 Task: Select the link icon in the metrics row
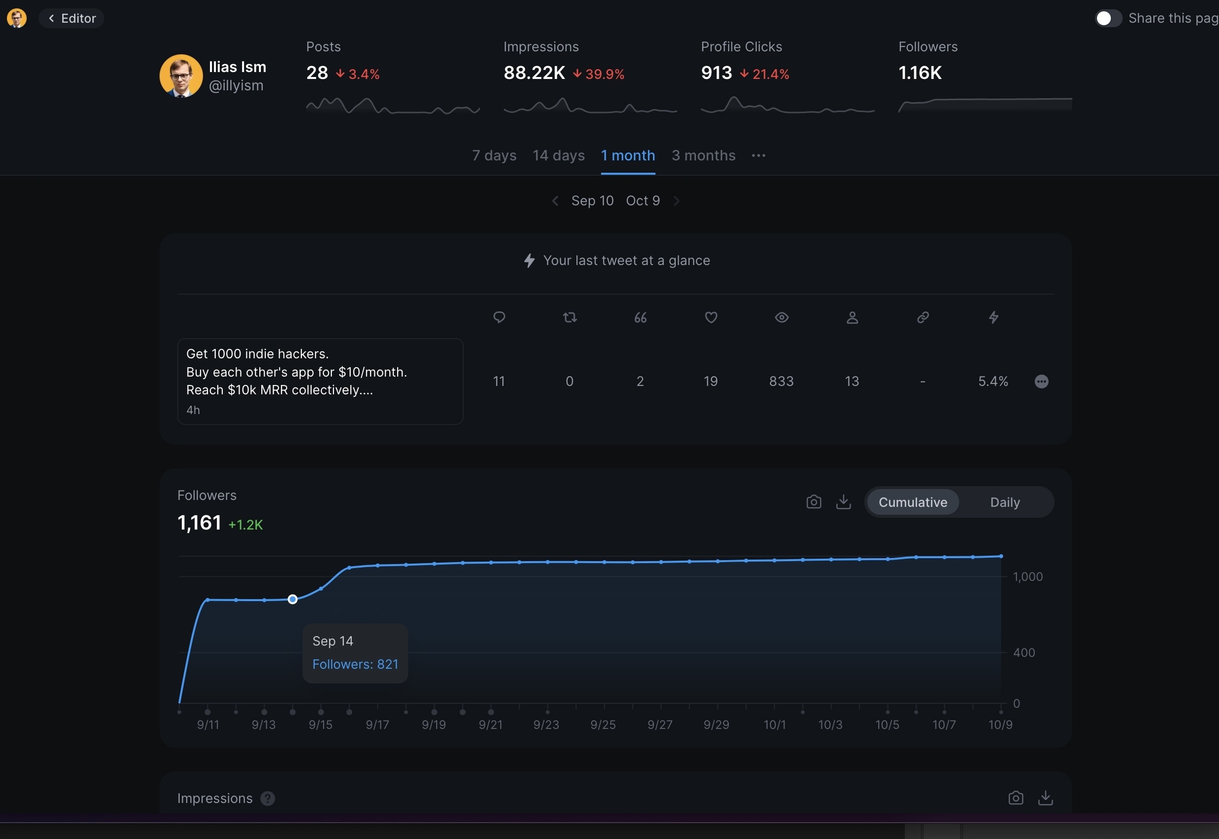[x=922, y=317]
